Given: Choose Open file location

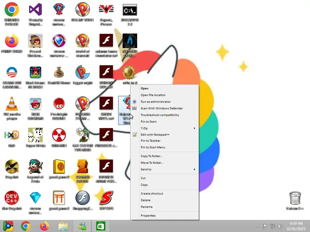Looking at the screenshot, I should [x=165, y=95].
